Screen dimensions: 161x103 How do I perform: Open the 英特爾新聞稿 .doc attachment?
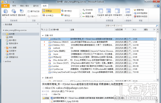tap(87, 98)
